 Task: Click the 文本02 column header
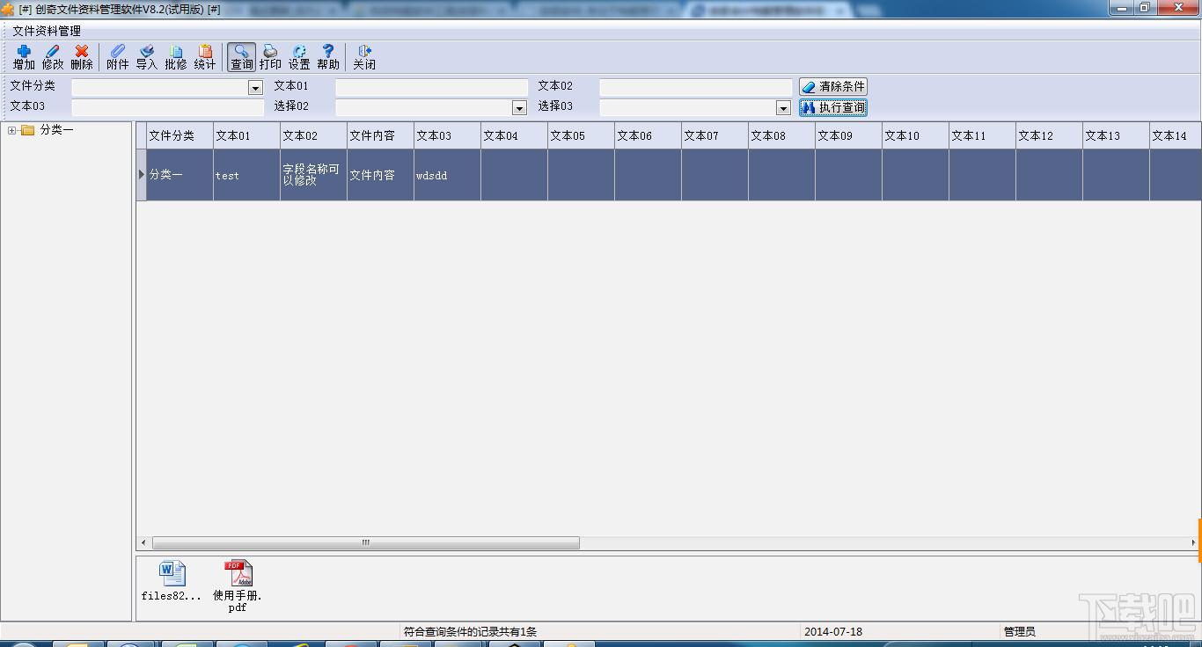tap(313, 135)
